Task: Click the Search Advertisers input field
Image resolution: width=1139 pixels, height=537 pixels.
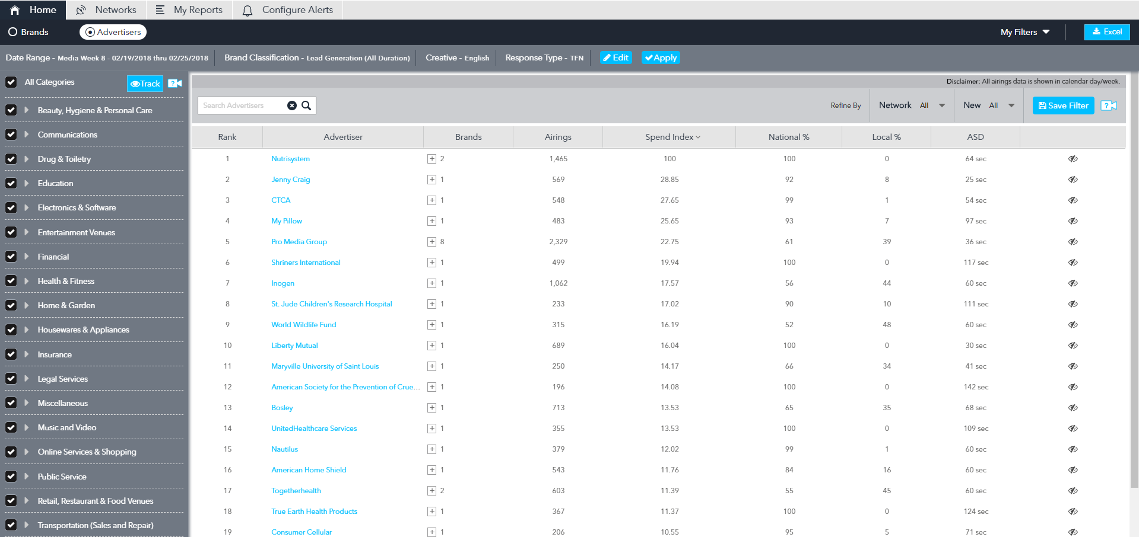Action: [x=242, y=106]
